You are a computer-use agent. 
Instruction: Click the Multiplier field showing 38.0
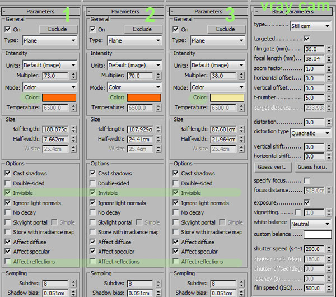pos(223,76)
